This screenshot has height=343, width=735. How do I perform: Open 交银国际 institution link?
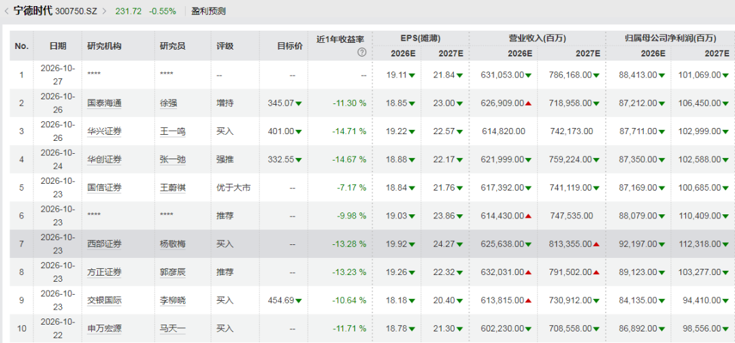tap(104, 300)
